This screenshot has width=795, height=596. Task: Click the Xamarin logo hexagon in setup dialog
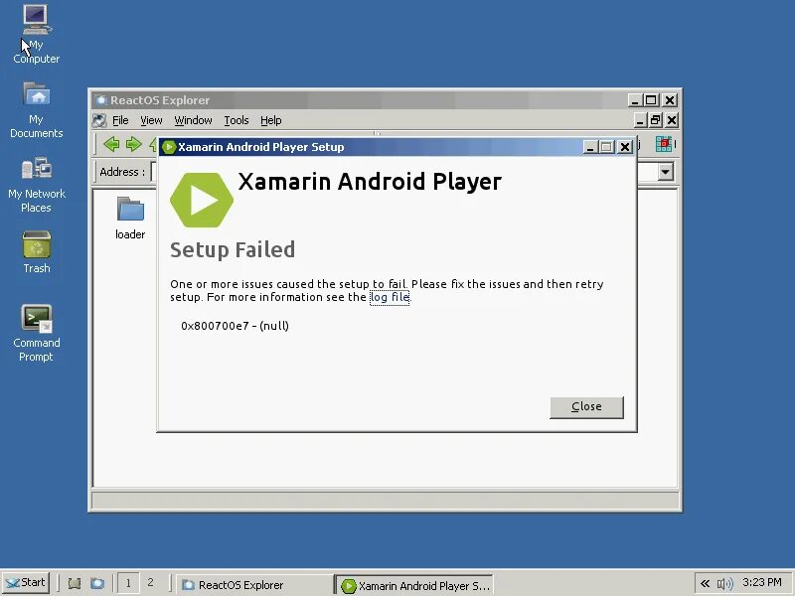pos(202,201)
